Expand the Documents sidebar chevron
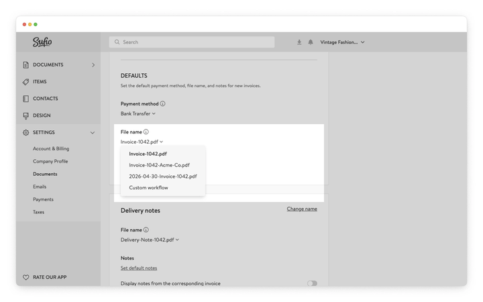 pos(93,64)
